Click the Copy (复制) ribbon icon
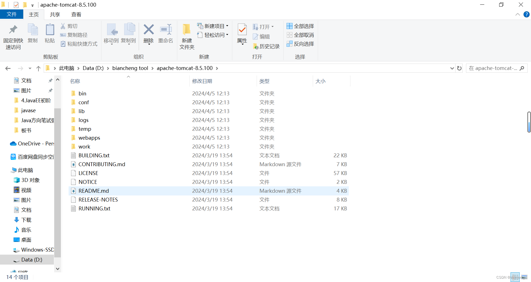This screenshot has width=531, height=282. pos(33,30)
